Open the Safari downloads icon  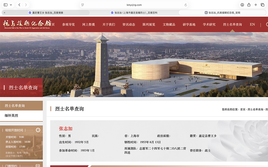click(242, 5)
